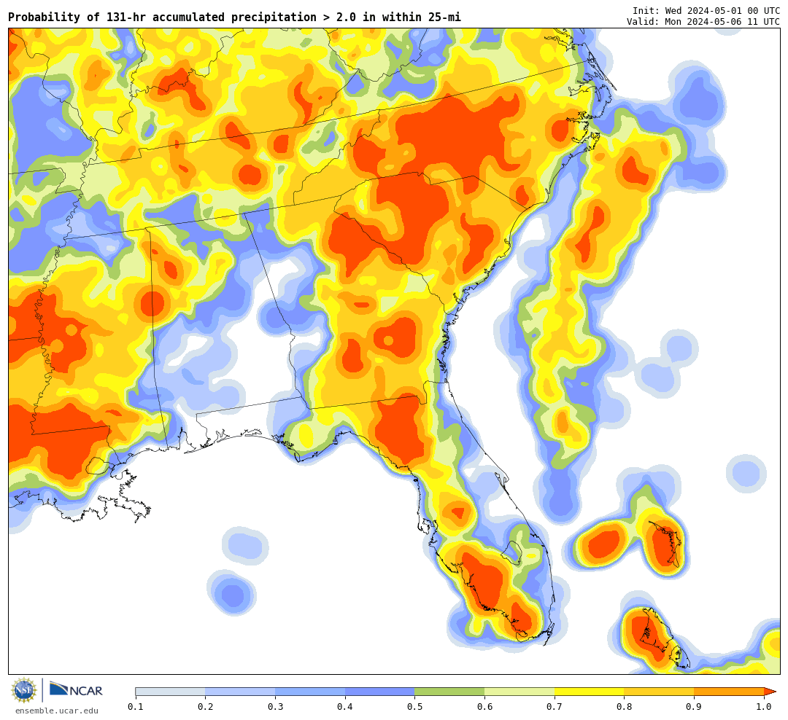Select the 0.7–0.8 bright yellow color band
The image size is (788, 720).
589,692
